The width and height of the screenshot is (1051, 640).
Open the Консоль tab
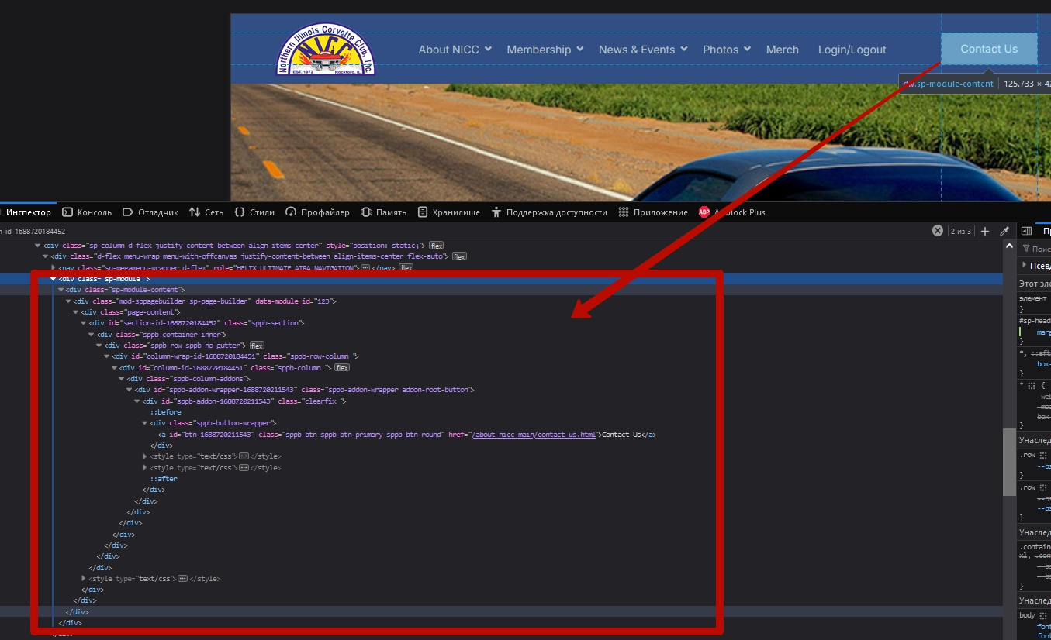tap(88, 212)
